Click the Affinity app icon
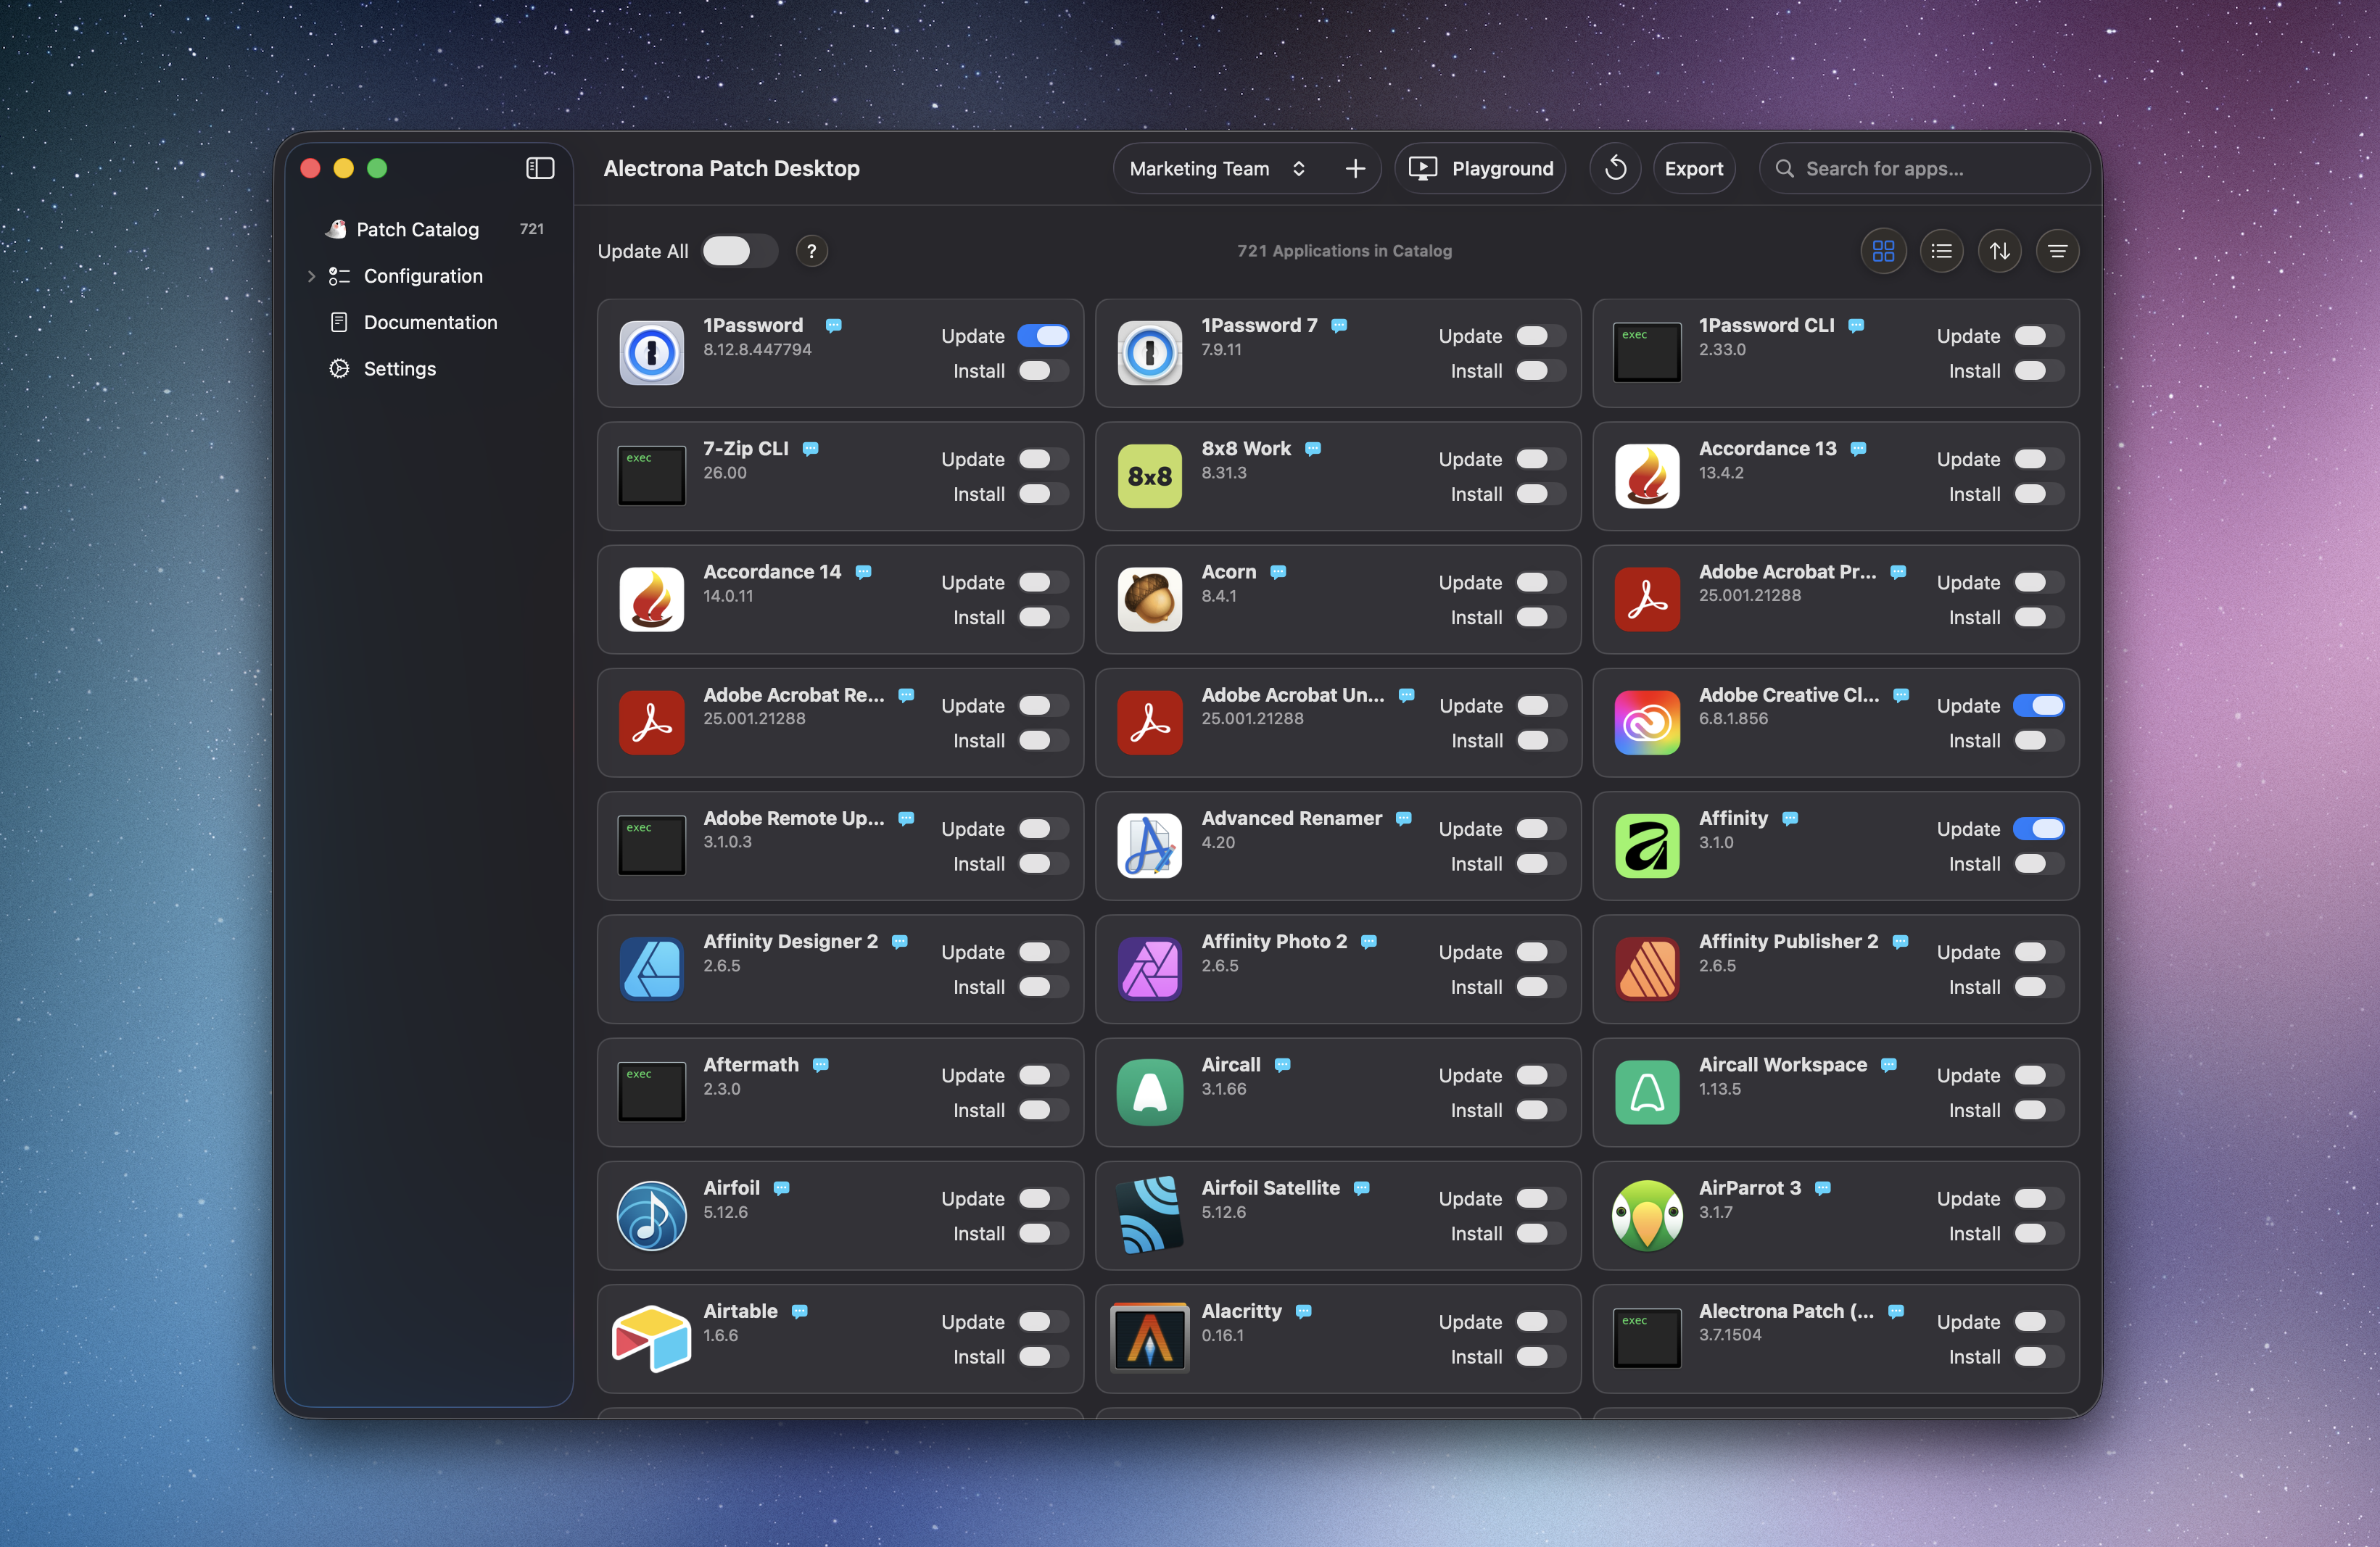Screen dimensions: 2380x1547 (1647, 845)
